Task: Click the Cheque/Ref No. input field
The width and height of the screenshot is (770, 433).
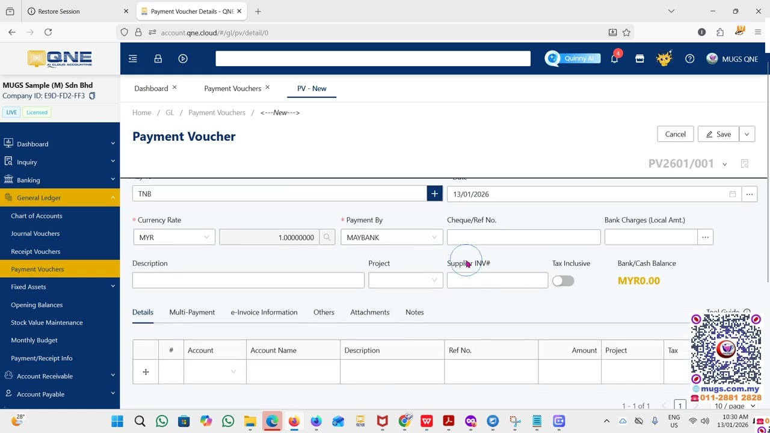Action: 523,238
